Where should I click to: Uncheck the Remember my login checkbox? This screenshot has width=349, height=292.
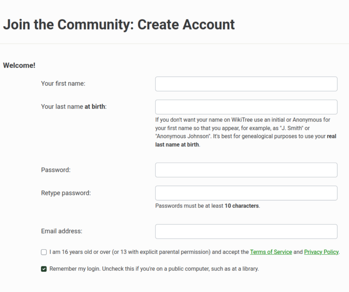(x=44, y=269)
